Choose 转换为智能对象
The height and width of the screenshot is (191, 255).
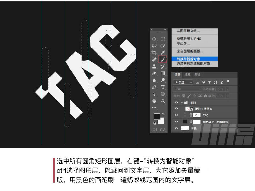pyautogui.click(x=195, y=59)
